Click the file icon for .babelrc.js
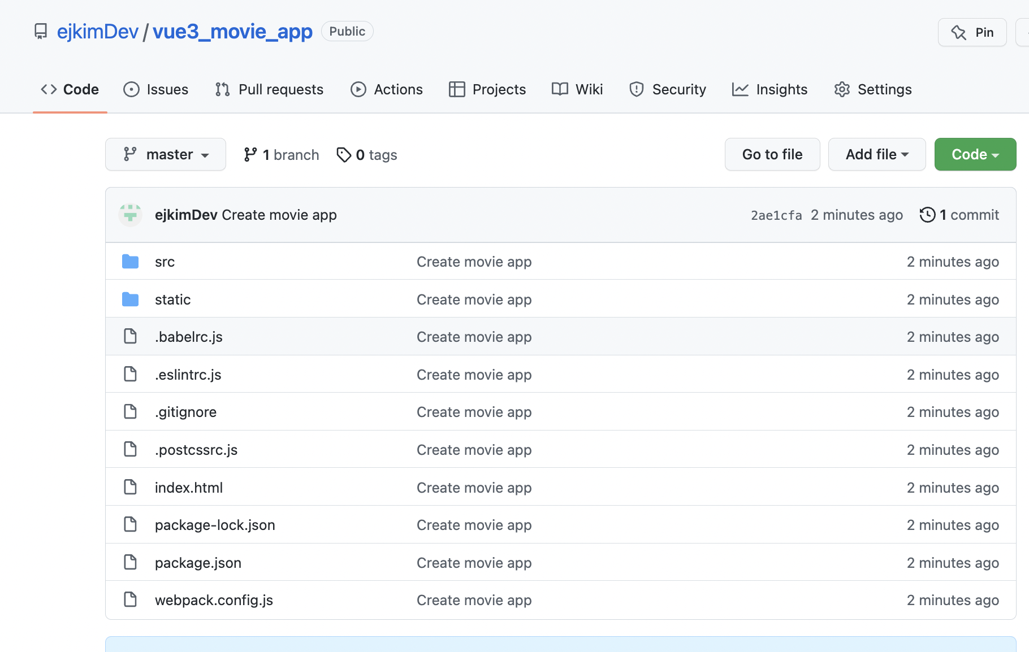1029x652 pixels. [131, 336]
